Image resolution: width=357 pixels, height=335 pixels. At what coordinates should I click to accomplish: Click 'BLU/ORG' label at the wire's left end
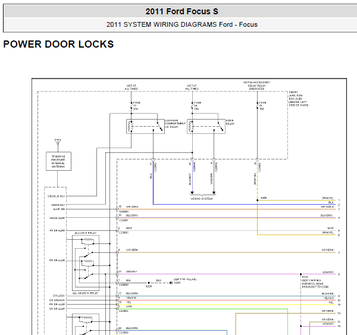[x=132, y=215]
